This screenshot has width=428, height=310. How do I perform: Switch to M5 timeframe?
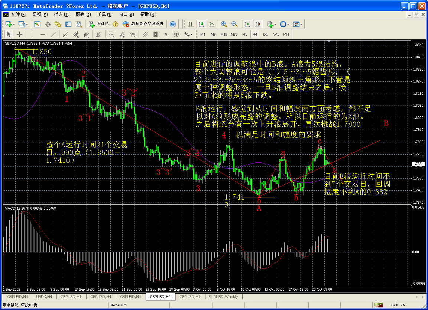tap(213, 35)
